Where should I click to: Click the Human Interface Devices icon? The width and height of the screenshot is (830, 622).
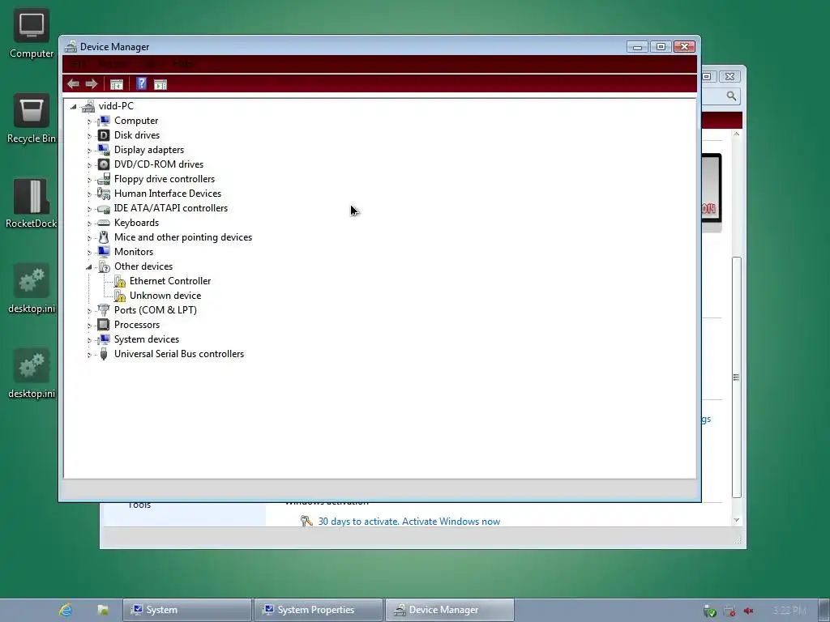(104, 194)
